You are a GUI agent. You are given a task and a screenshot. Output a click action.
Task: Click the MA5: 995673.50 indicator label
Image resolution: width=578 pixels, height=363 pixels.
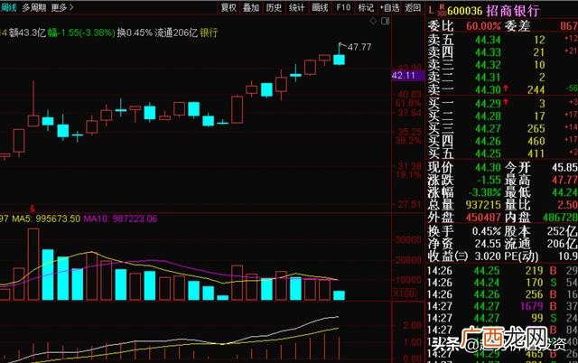point(46,219)
